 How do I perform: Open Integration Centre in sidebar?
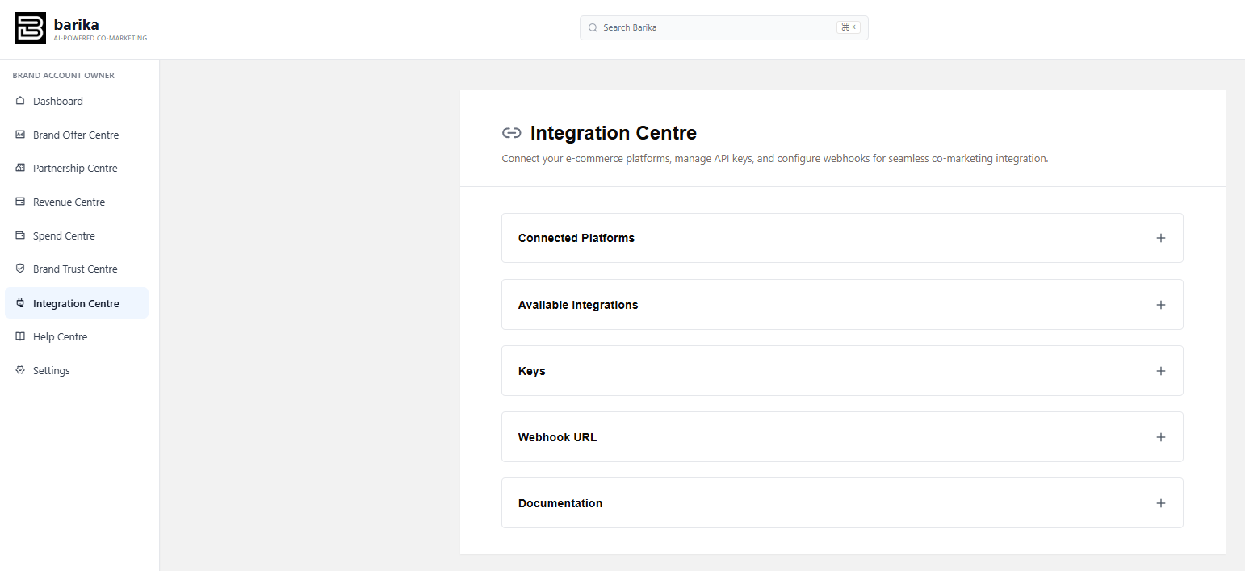[x=76, y=303]
